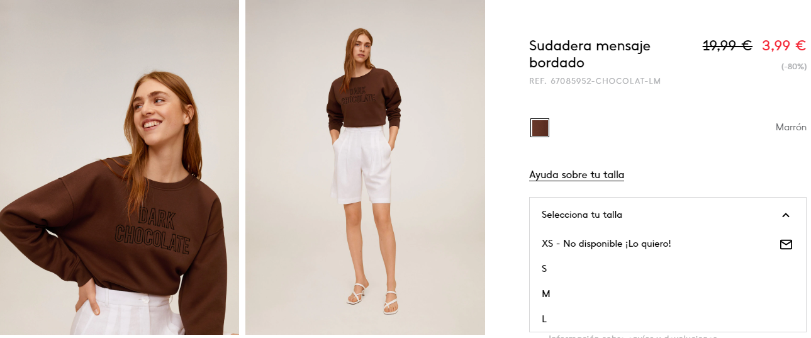Click the envelope notify icon beside XS

[x=786, y=244]
